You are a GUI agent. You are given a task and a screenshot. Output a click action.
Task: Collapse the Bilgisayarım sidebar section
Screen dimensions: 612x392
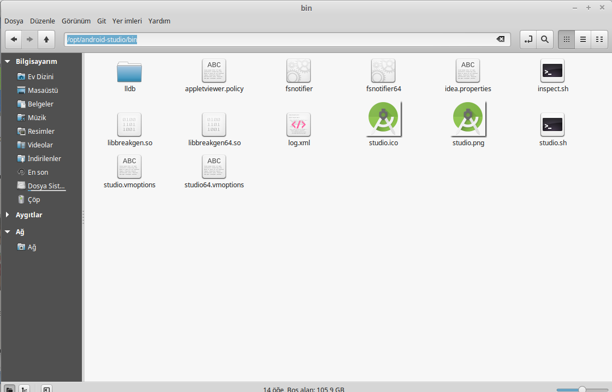8,61
